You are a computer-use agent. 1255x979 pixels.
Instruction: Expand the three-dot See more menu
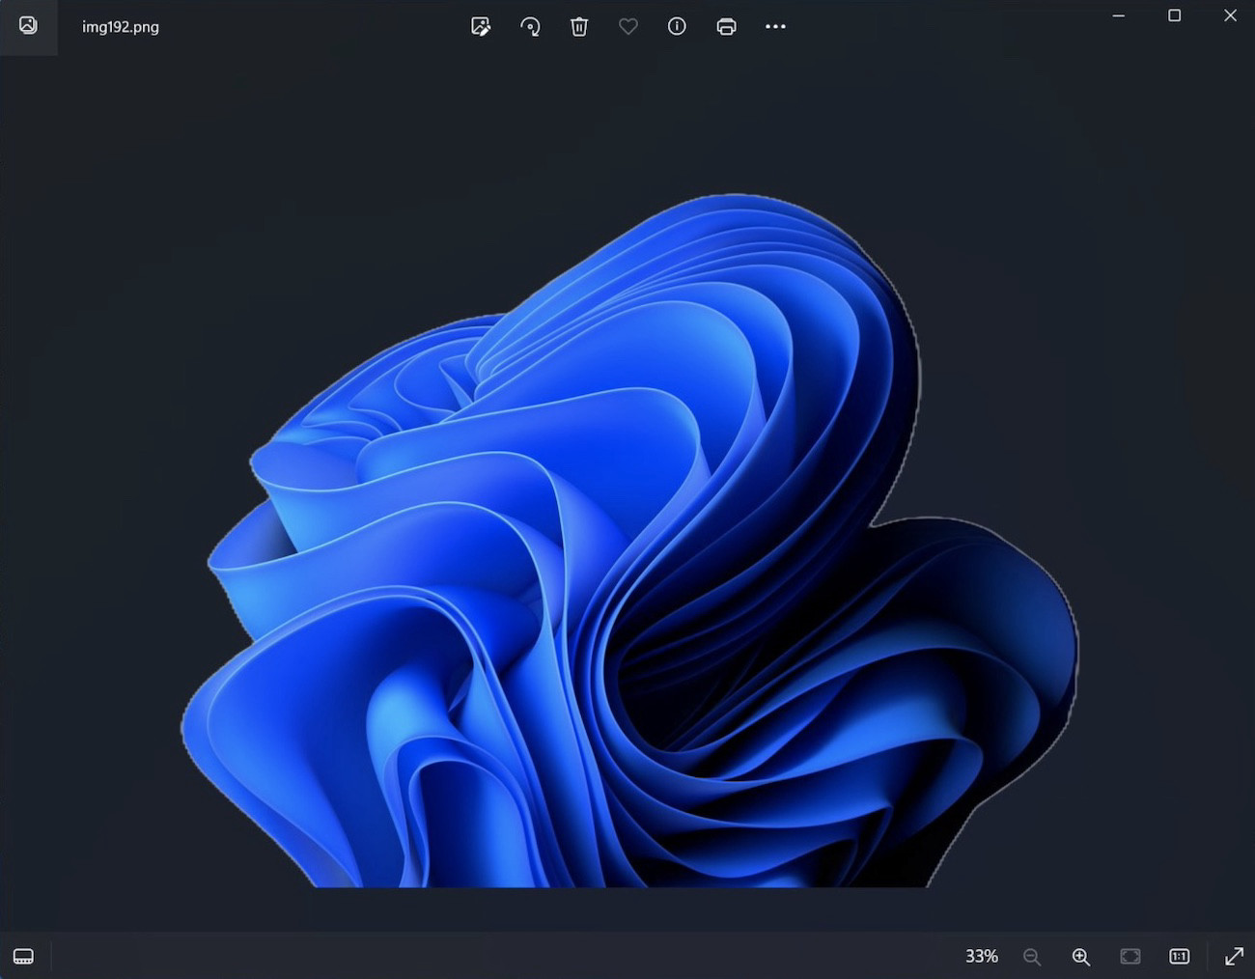tap(775, 27)
